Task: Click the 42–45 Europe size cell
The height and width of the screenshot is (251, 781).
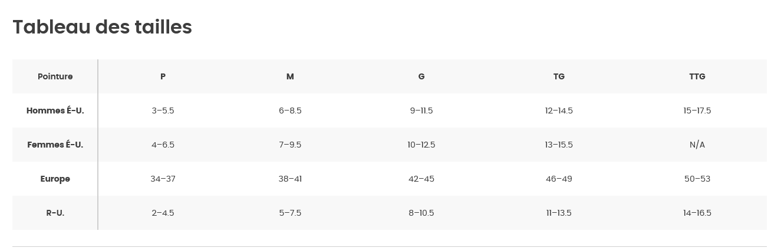Action: [421, 179]
